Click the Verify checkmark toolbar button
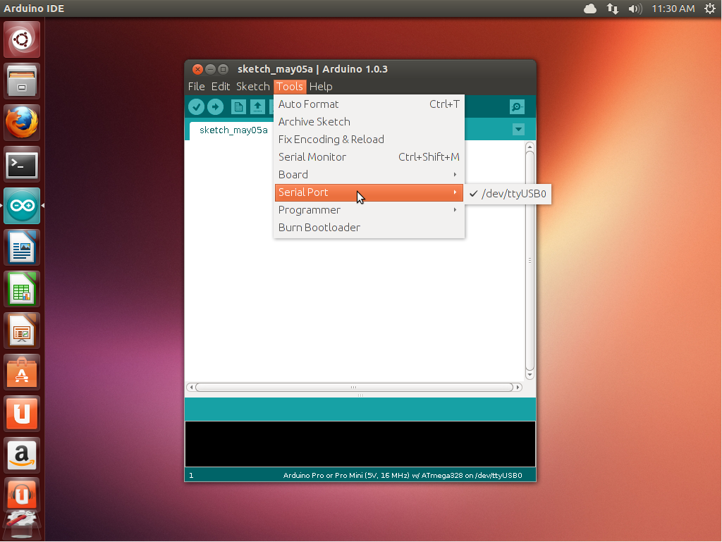The image size is (722, 542). tap(196, 106)
